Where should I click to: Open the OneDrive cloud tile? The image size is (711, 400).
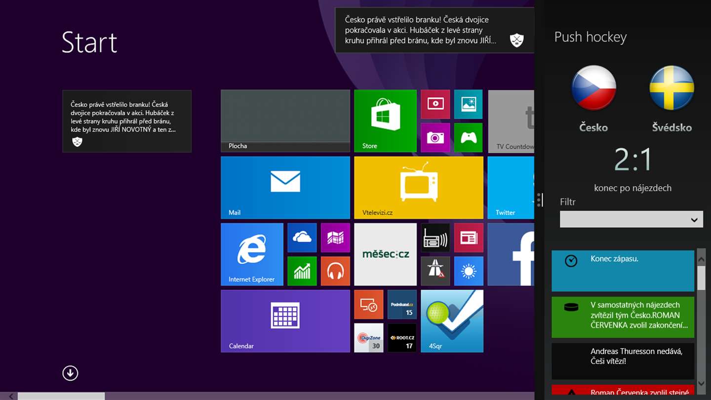(x=302, y=238)
